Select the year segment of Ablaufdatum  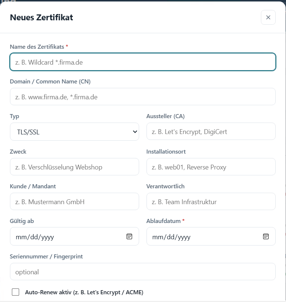(x=184, y=237)
